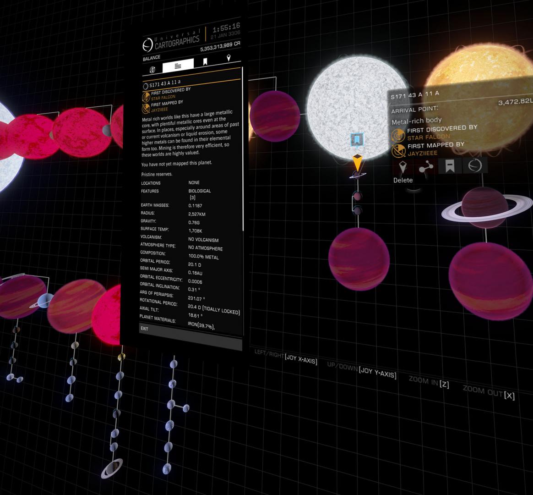Click the Pristine reserves text
533x495 pixels.
click(157, 174)
